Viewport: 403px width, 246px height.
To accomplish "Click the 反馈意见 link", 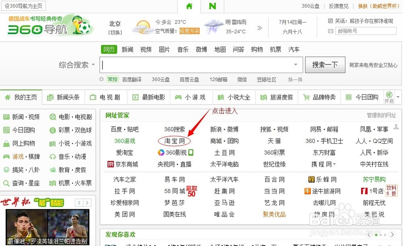I will click(x=339, y=6).
